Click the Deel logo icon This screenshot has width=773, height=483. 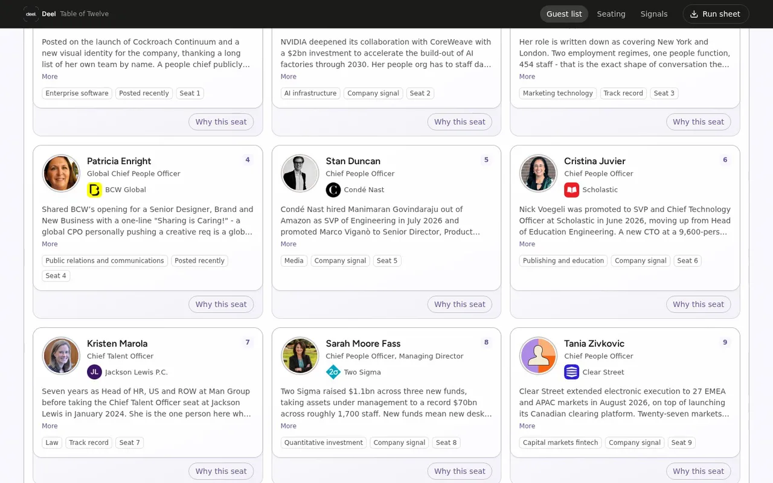[x=31, y=14]
